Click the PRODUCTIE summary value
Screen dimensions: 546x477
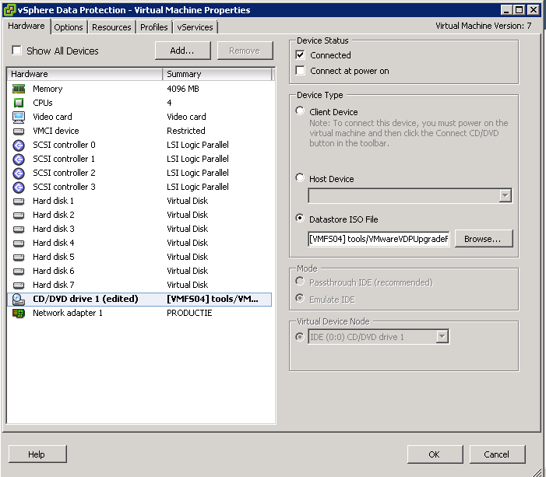[189, 313]
